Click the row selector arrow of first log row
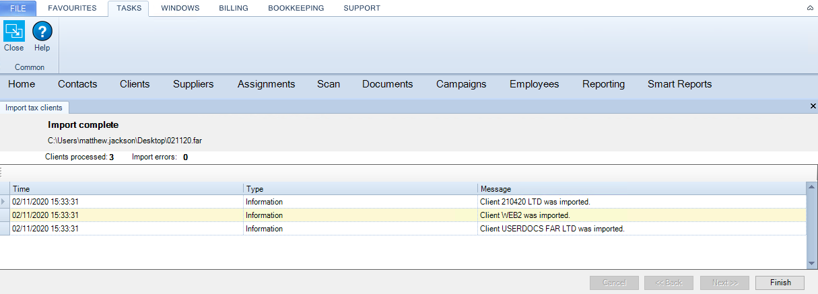Image resolution: width=818 pixels, height=294 pixels. (5, 202)
